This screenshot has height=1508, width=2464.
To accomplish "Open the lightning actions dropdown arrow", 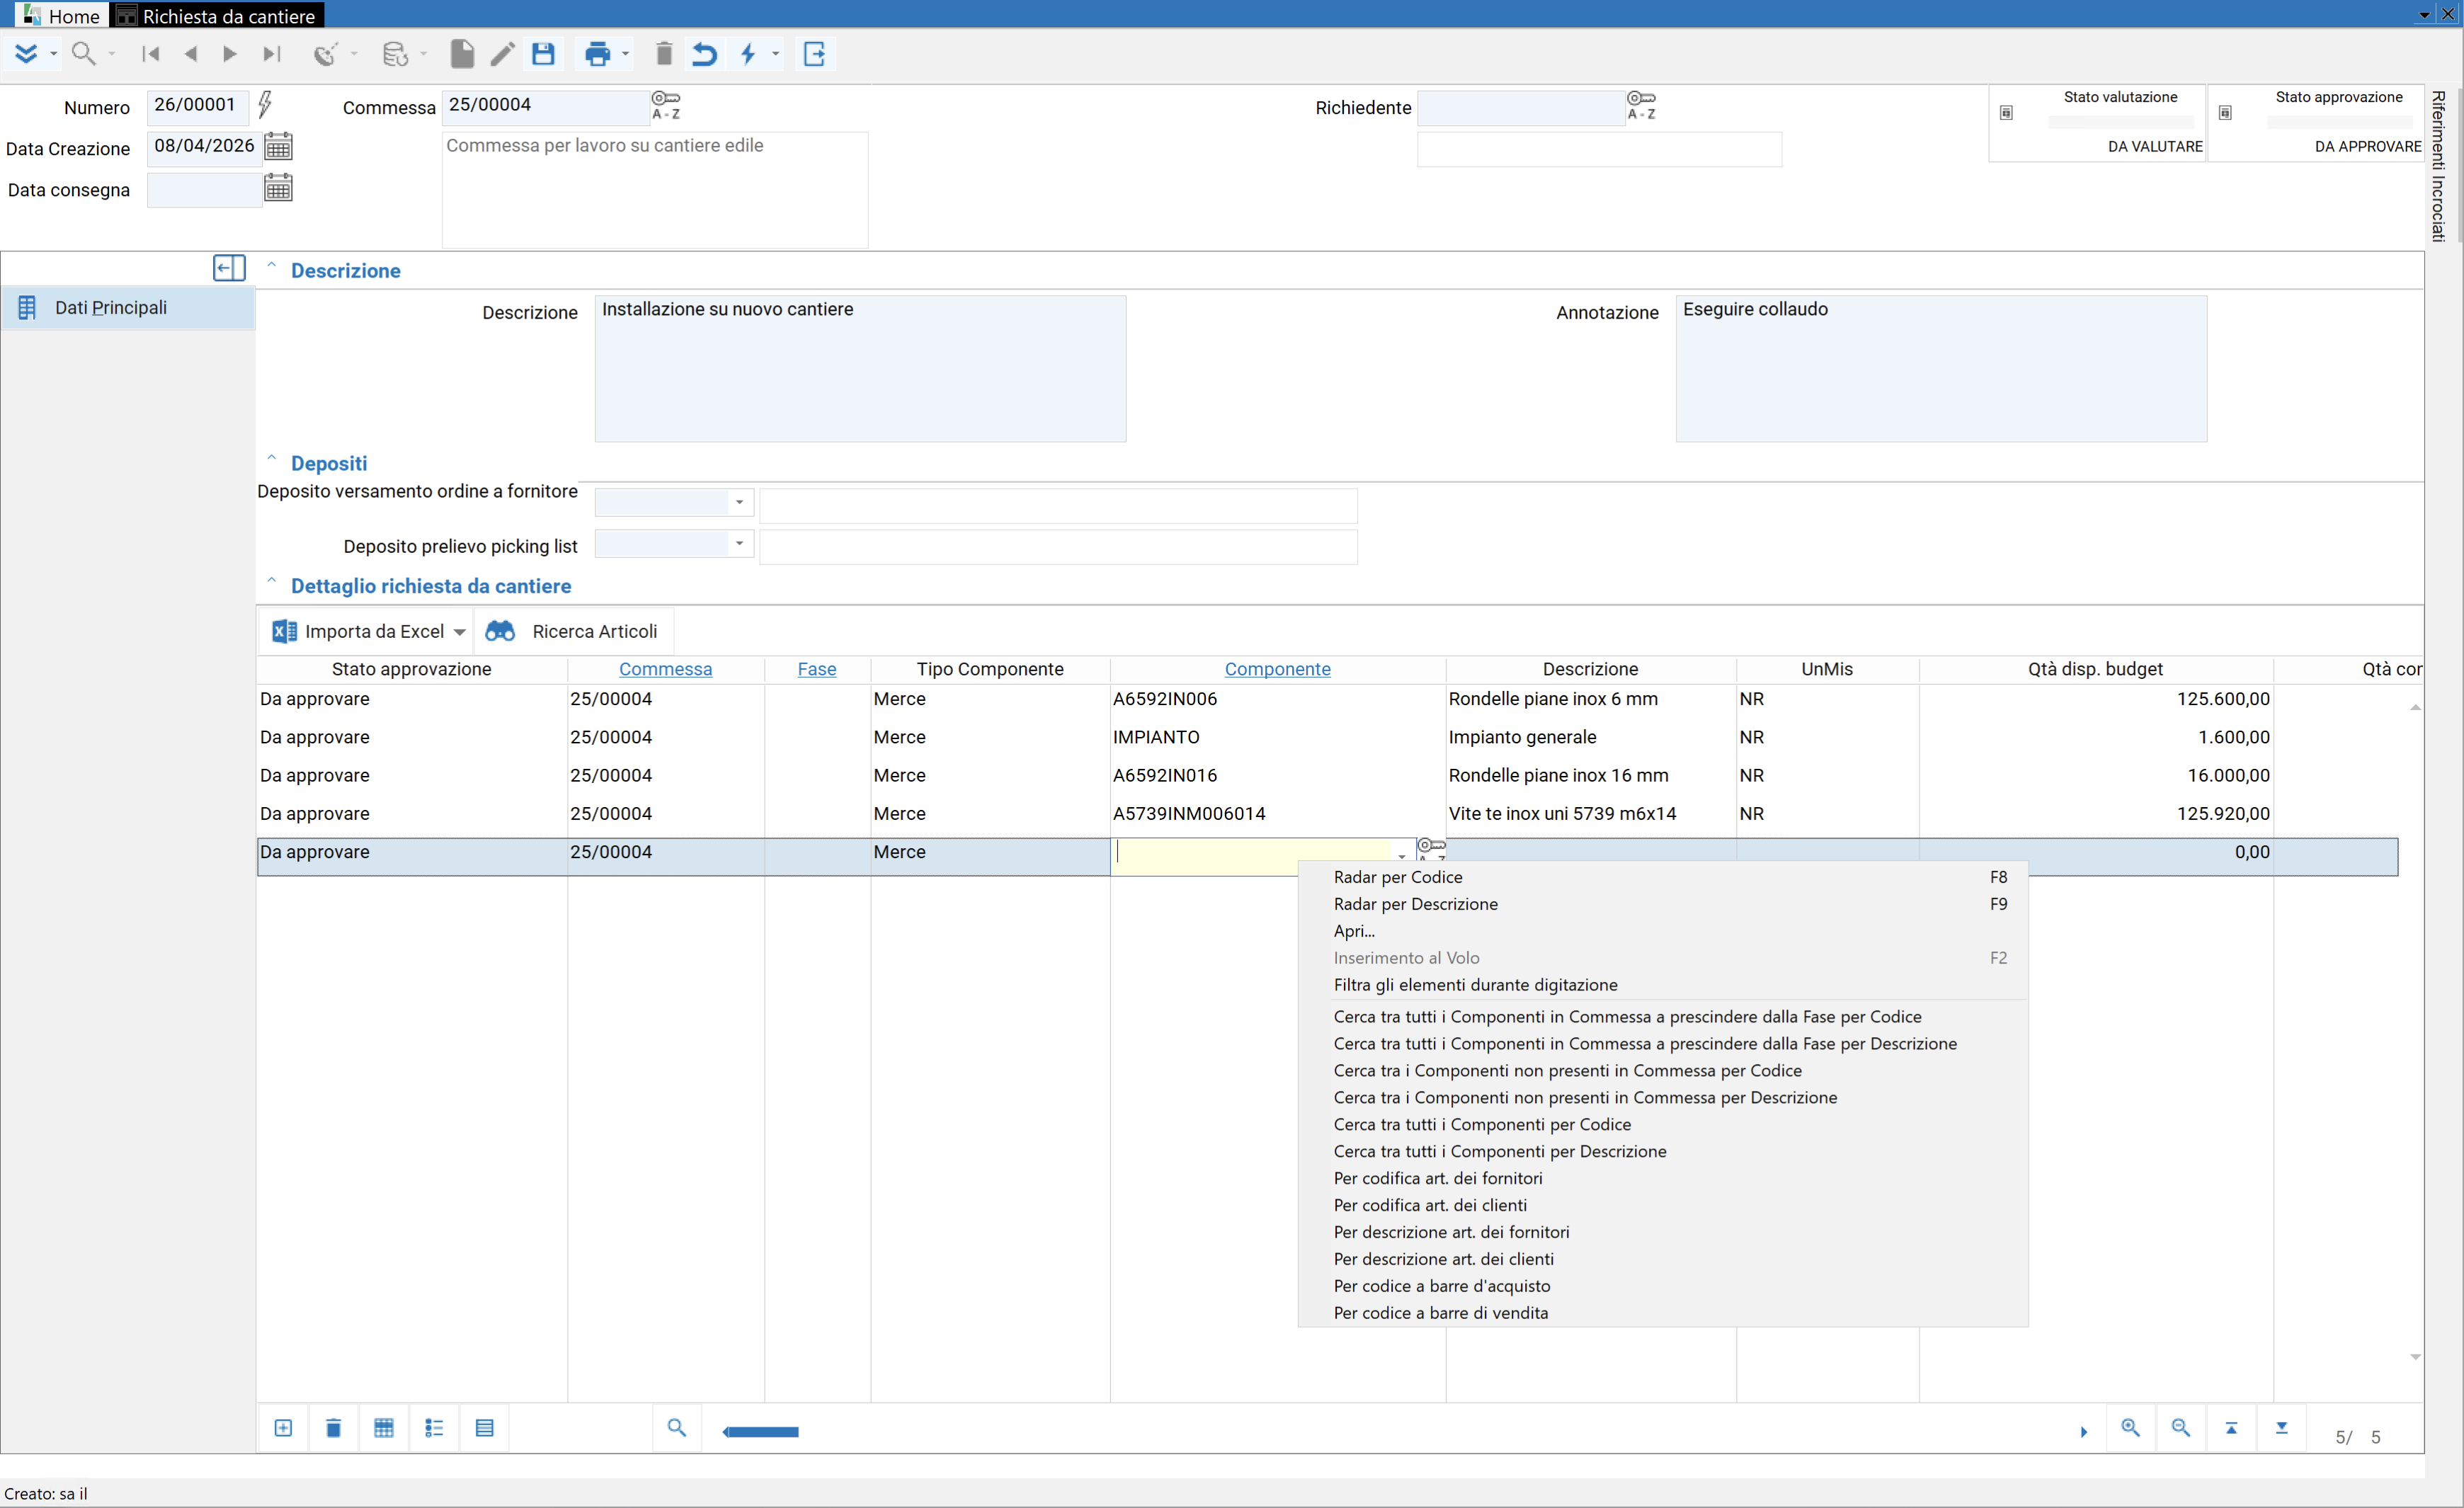I will point(775,54).
